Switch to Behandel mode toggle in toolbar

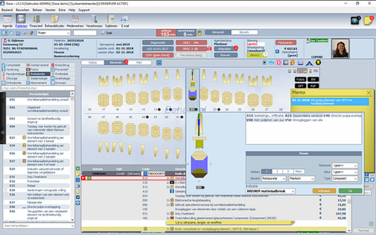[218, 32]
